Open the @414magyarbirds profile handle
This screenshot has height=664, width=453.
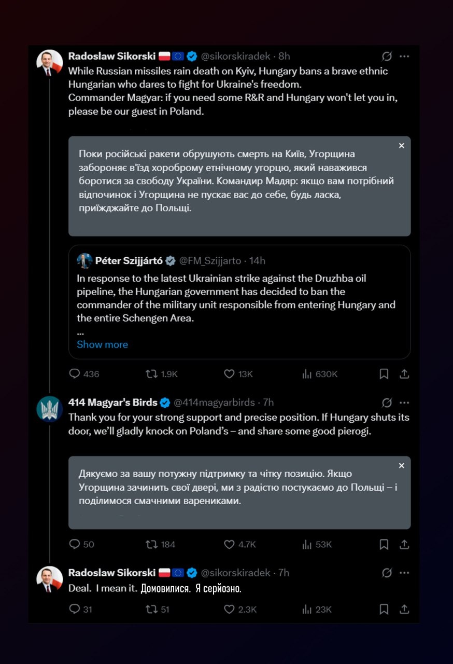click(x=214, y=403)
